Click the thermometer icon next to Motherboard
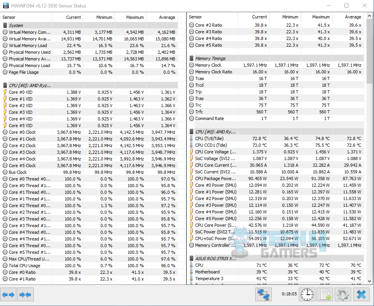374x306 pixels. pos(191,272)
